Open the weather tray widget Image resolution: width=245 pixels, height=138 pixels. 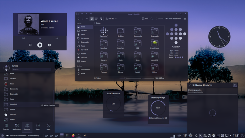[x=188, y=136]
